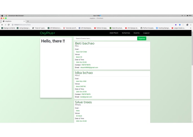Click the test@gmail.com email

(86, 97)
